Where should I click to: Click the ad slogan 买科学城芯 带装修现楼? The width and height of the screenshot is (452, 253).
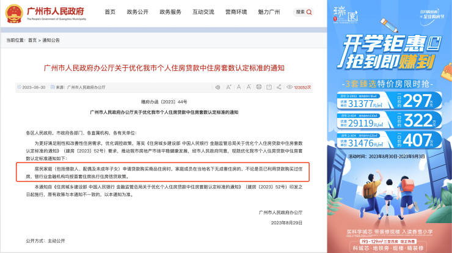coord(390,232)
